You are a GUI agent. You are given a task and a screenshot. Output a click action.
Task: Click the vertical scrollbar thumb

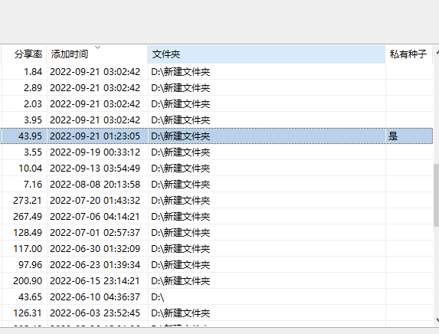point(436,195)
